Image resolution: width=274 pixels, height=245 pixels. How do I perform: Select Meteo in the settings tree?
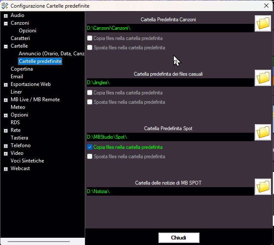(x=18, y=107)
